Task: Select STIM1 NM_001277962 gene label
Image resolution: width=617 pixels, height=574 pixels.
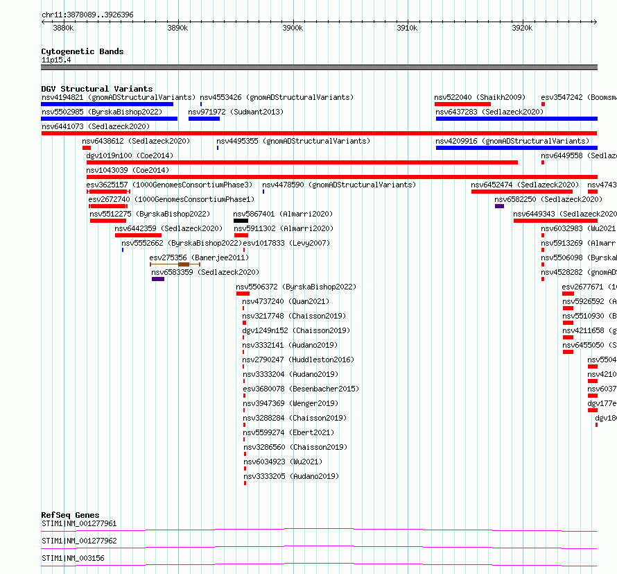Action: pyautogui.click(x=79, y=541)
